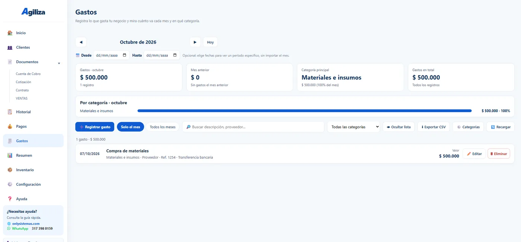Open the Hasta date calendar picker icon

(x=175, y=55)
